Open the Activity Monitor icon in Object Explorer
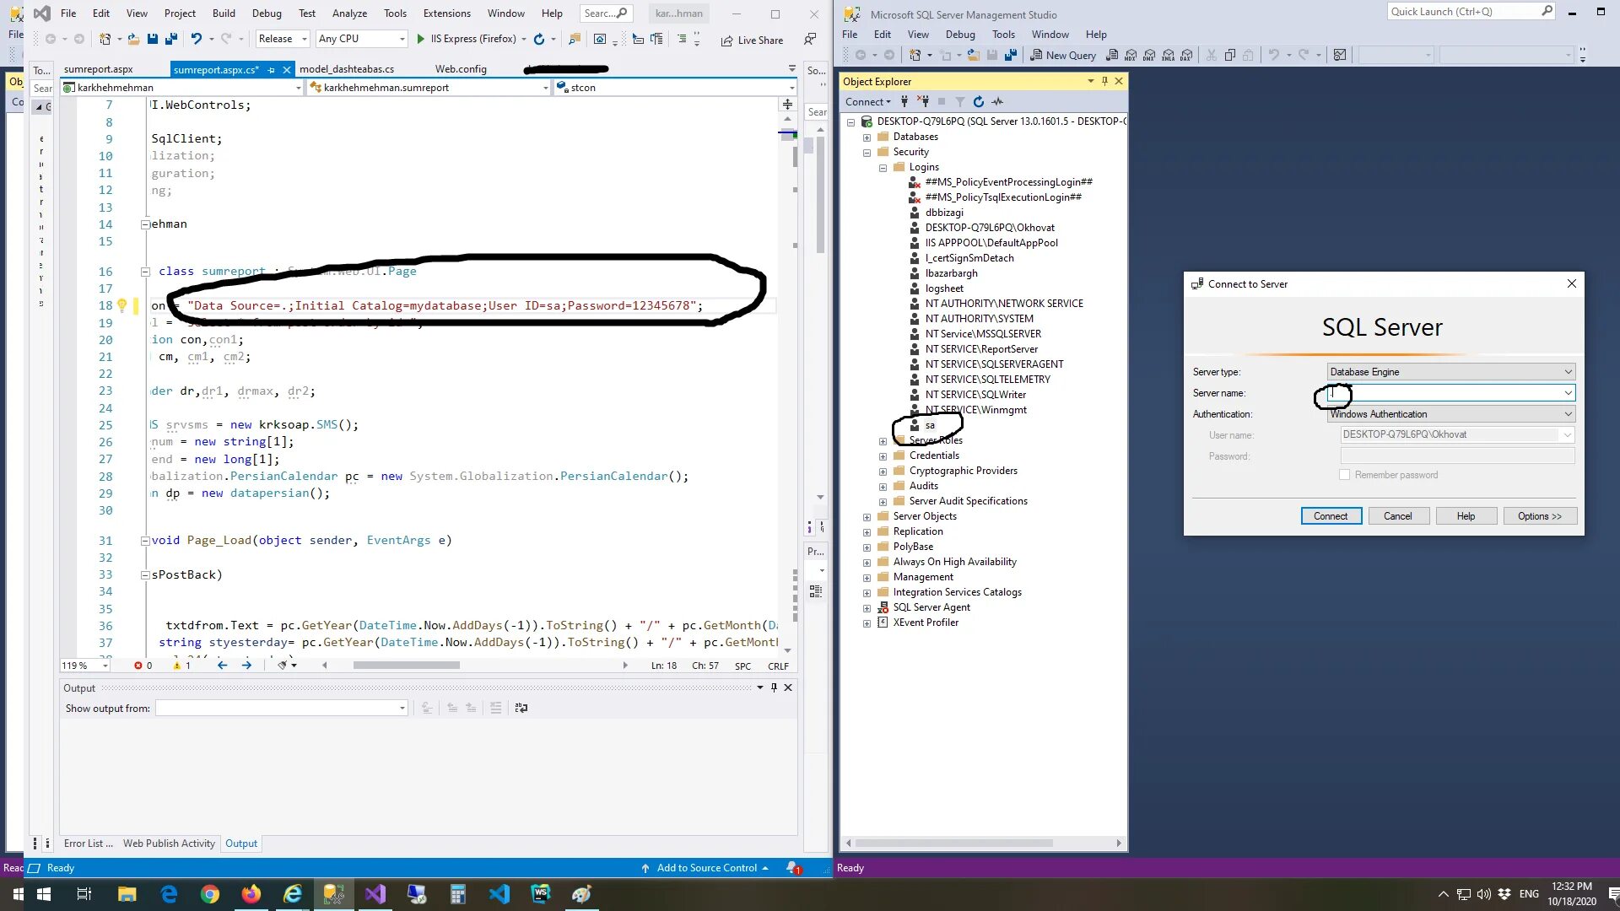The width and height of the screenshot is (1620, 911). (x=997, y=101)
